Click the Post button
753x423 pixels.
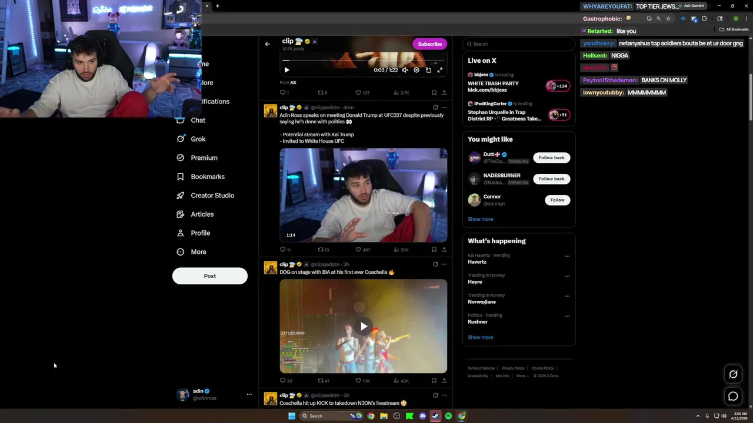pos(210,276)
